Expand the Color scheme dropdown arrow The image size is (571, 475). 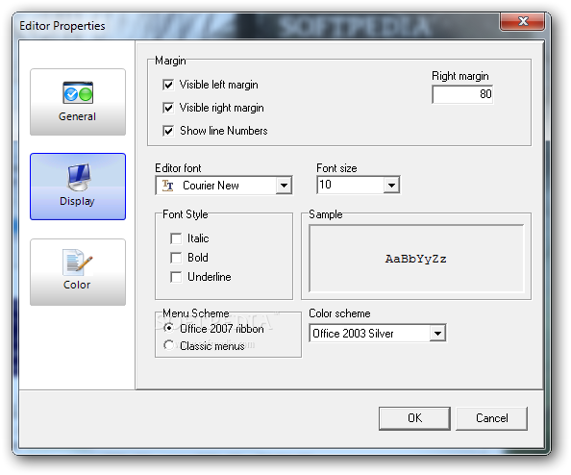(437, 333)
